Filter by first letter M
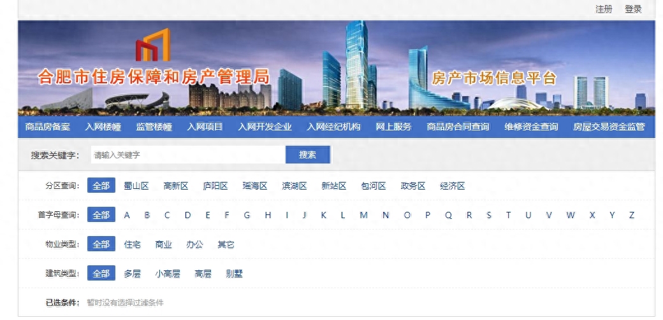The width and height of the screenshot is (663, 320). (363, 215)
